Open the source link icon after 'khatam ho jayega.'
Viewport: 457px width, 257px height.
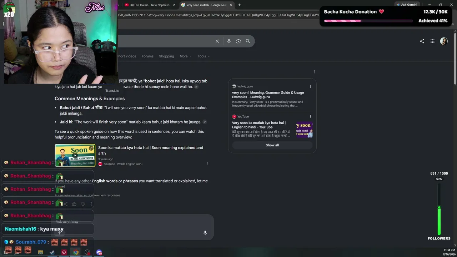point(205,122)
